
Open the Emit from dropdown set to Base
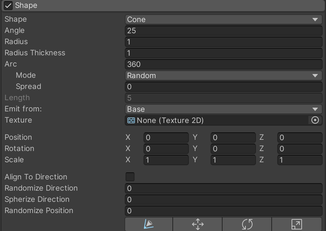(223, 109)
